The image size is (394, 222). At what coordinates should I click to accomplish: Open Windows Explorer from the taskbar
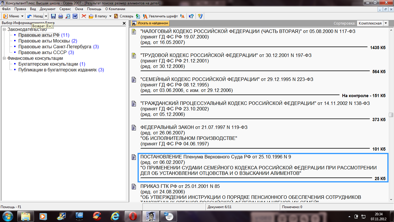pos(26,216)
